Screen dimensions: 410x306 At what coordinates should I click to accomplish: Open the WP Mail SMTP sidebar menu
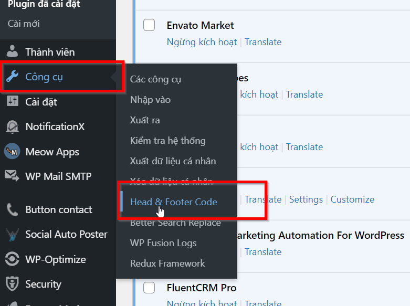pos(58,176)
